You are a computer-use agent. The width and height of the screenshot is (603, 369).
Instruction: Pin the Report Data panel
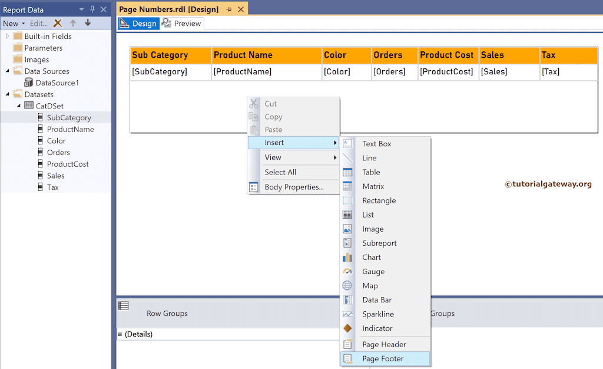pyautogui.click(x=92, y=9)
